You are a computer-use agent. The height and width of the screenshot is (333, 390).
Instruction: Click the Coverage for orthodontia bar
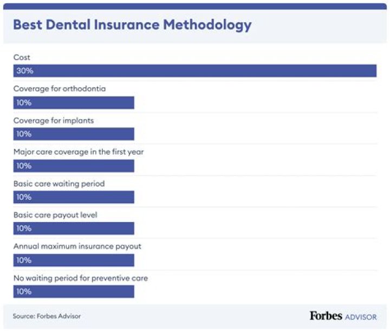coord(74,102)
